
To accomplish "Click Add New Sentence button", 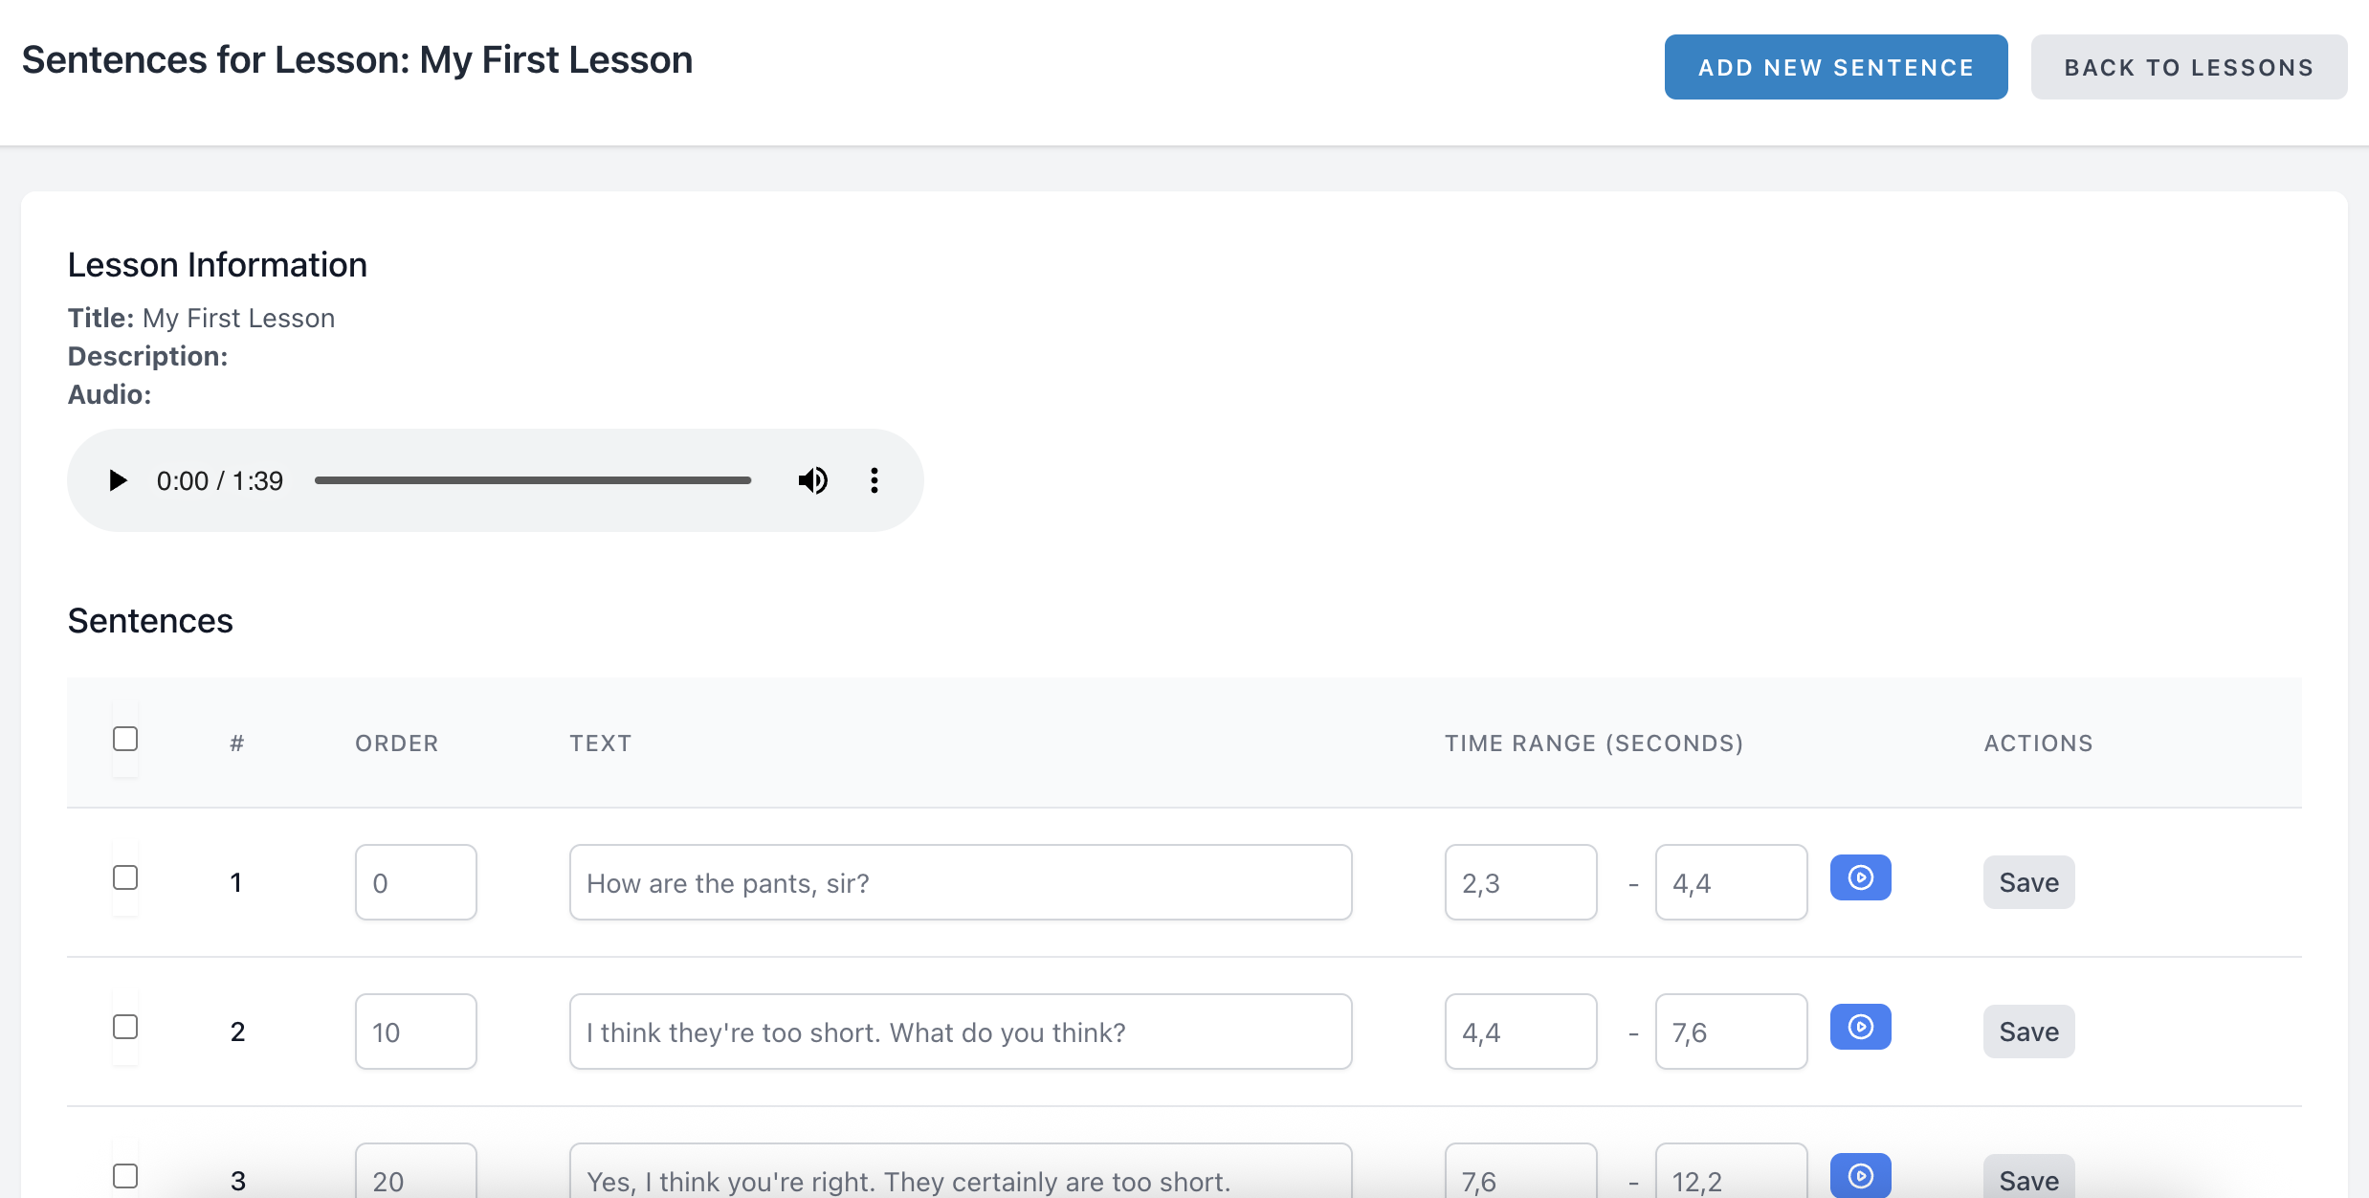I will pyautogui.click(x=1835, y=67).
